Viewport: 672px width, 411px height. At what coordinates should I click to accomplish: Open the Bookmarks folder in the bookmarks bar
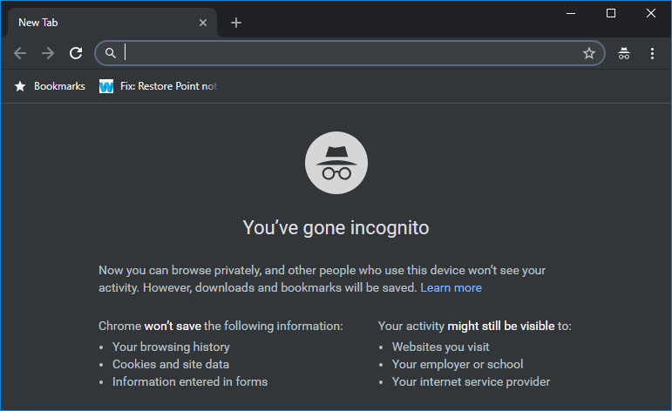click(x=50, y=86)
